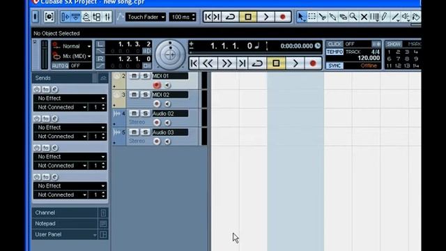Open the Touch Fader automation mode dropdown
446x251 pixels.
click(146, 17)
